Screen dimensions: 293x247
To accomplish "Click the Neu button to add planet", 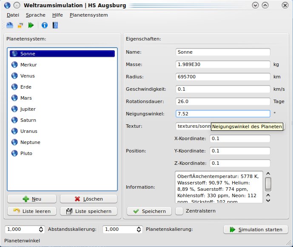I will [x=32, y=199].
